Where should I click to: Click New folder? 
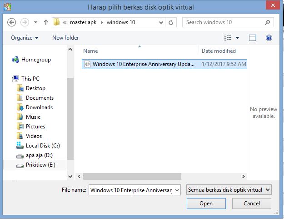click(65, 38)
